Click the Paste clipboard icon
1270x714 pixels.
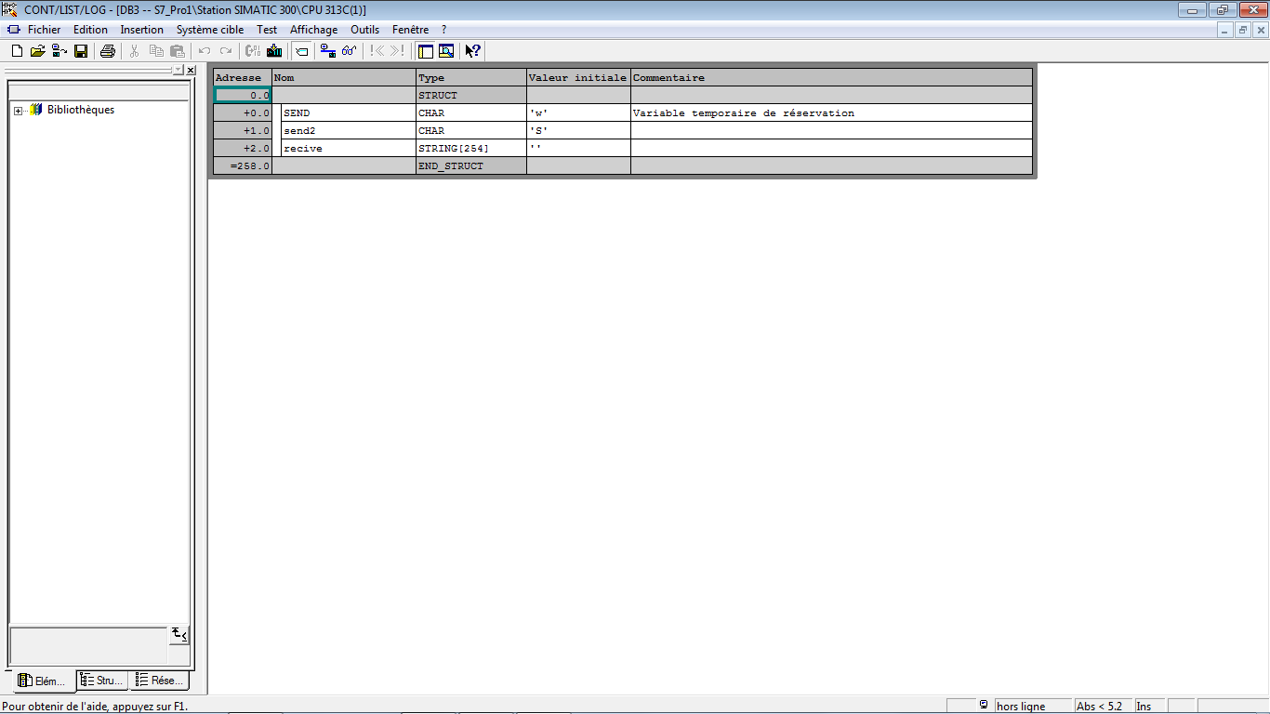click(178, 51)
